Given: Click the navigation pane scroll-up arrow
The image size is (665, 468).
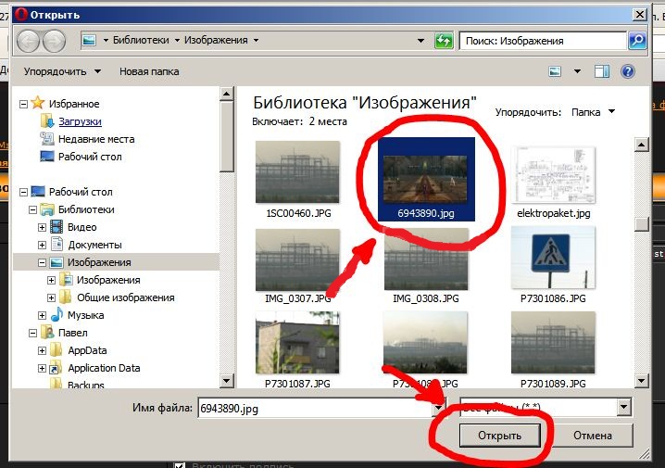Looking at the screenshot, I should [x=227, y=94].
